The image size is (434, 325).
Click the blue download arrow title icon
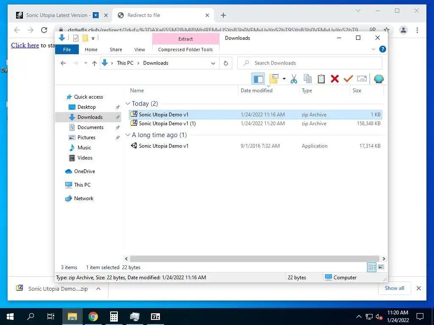tap(62, 38)
